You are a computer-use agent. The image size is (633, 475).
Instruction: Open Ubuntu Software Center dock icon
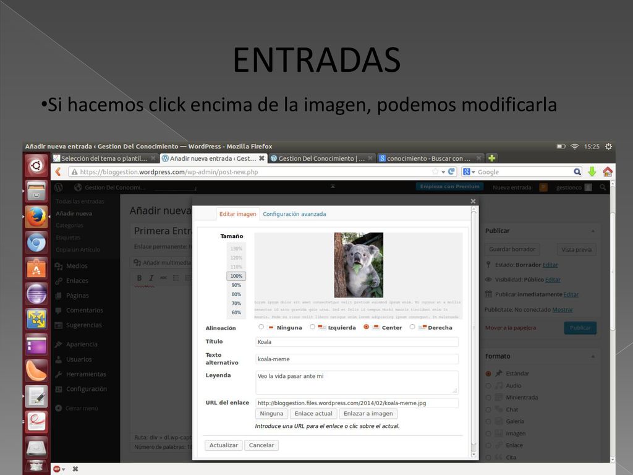click(x=36, y=268)
